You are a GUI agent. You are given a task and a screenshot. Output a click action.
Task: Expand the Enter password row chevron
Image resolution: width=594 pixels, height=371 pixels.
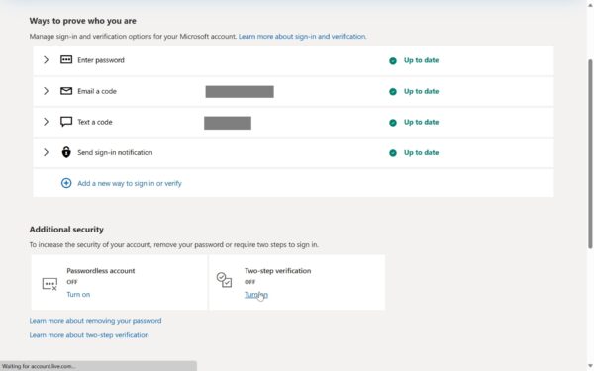(x=46, y=60)
